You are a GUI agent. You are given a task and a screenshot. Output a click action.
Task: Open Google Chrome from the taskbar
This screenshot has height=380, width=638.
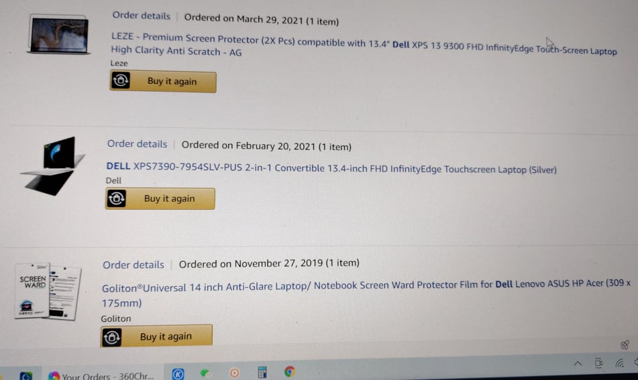click(289, 371)
